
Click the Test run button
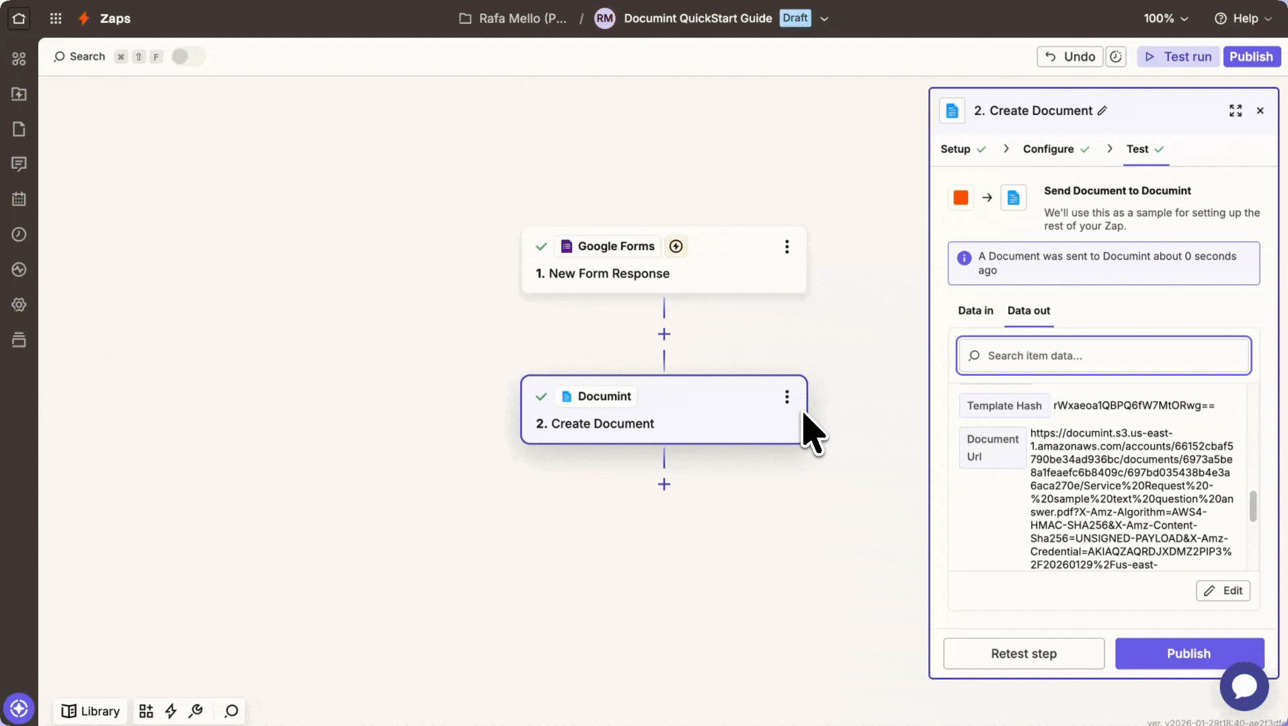tap(1178, 57)
